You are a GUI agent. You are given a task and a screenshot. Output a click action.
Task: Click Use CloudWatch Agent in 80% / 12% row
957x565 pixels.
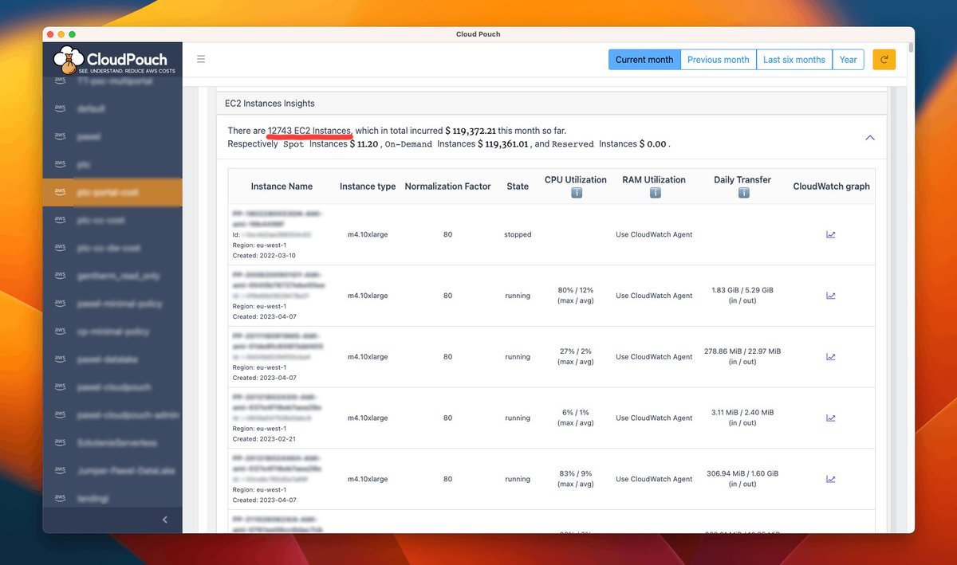click(654, 296)
